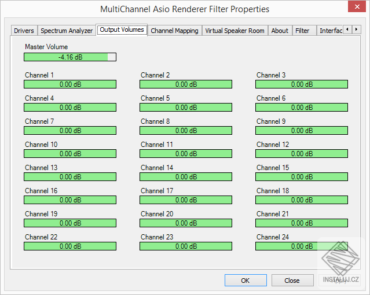Change the Channel 15 volume level

[x=302, y=176]
